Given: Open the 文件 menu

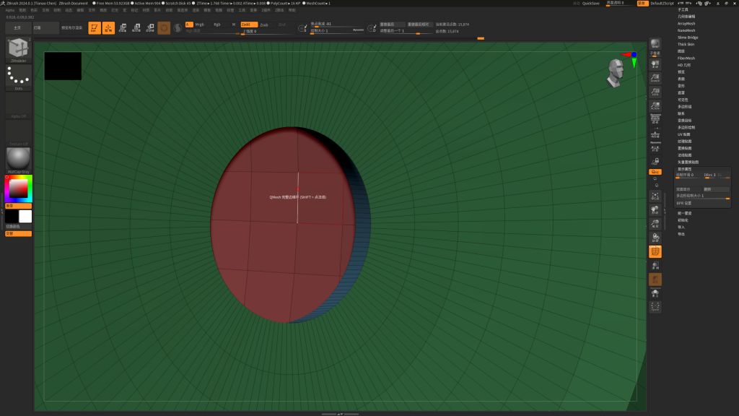Looking at the screenshot, I should tap(92, 10).
